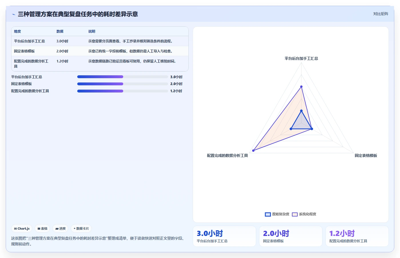Click the footer caption starting 这张图把
This screenshot has height=258, width=400.
pos(99,241)
